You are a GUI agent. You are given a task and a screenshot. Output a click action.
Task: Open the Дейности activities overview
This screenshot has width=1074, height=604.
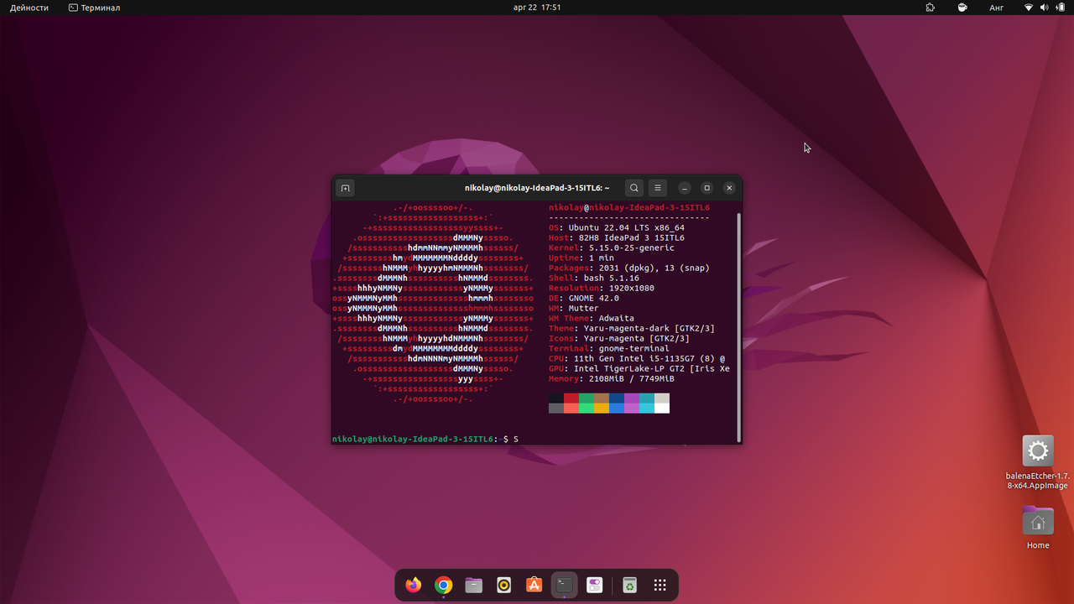tap(29, 8)
